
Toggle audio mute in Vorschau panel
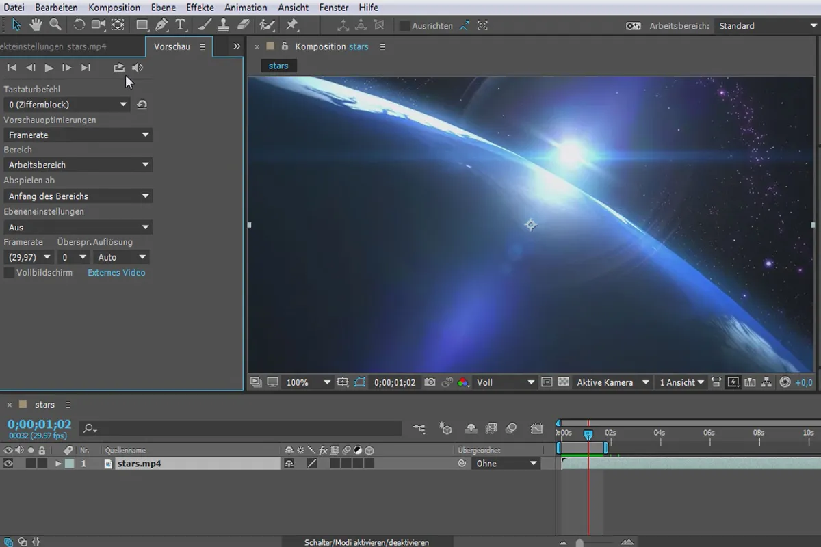(138, 67)
